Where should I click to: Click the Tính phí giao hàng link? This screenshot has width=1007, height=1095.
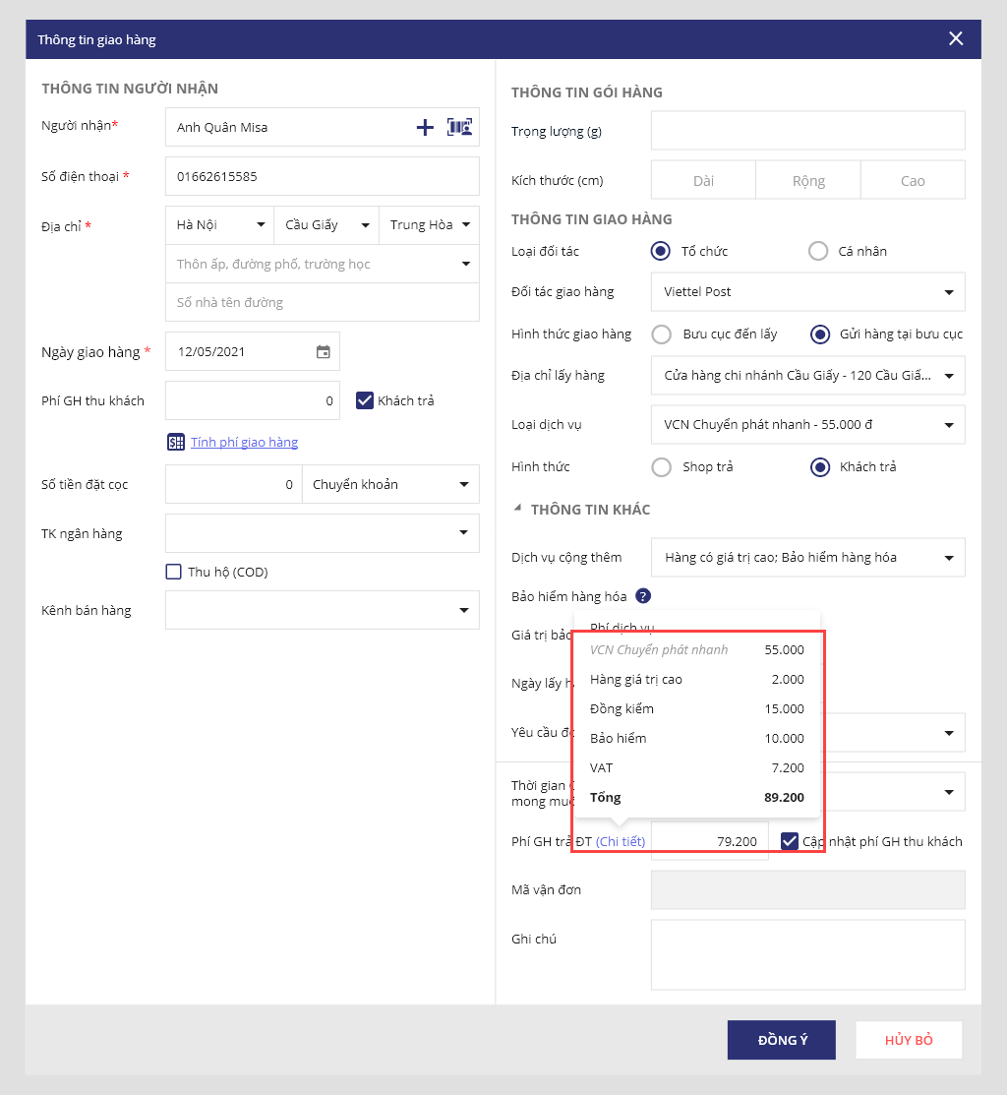pyautogui.click(x=244, y=443)
